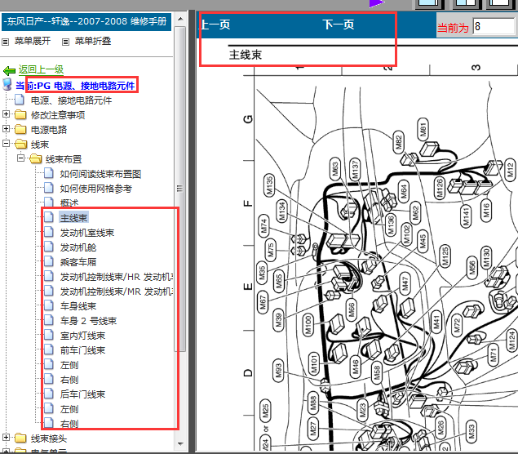Image resolution: width=518 pixels, height=454 pixels.
Task: Click the document icon beside 乘客车厢
Action: point(49,261)
